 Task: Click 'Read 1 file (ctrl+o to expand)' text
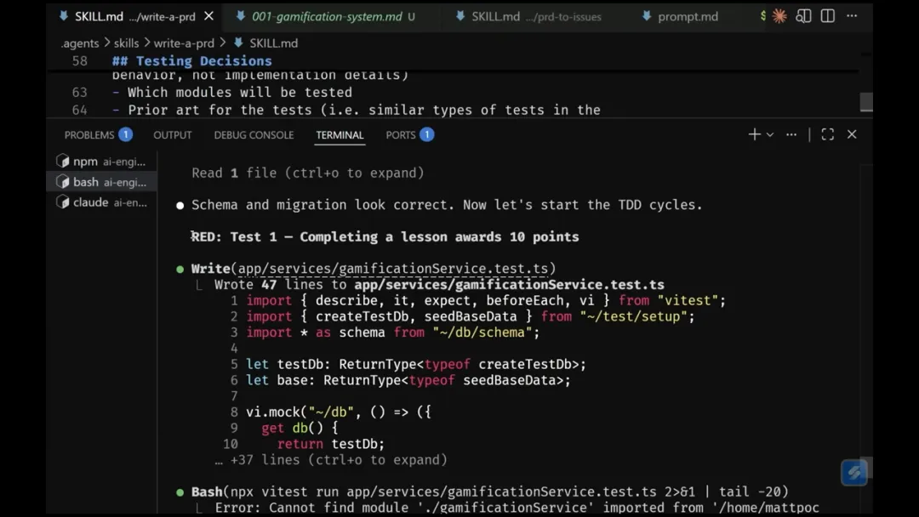pyautogui.click(x=308, y=173)
